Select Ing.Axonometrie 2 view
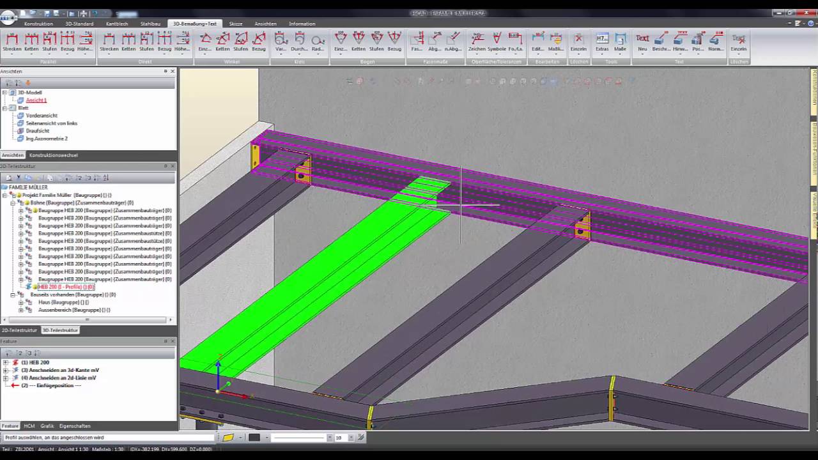The height and width of the screenshot is (460, 818). 47,139
